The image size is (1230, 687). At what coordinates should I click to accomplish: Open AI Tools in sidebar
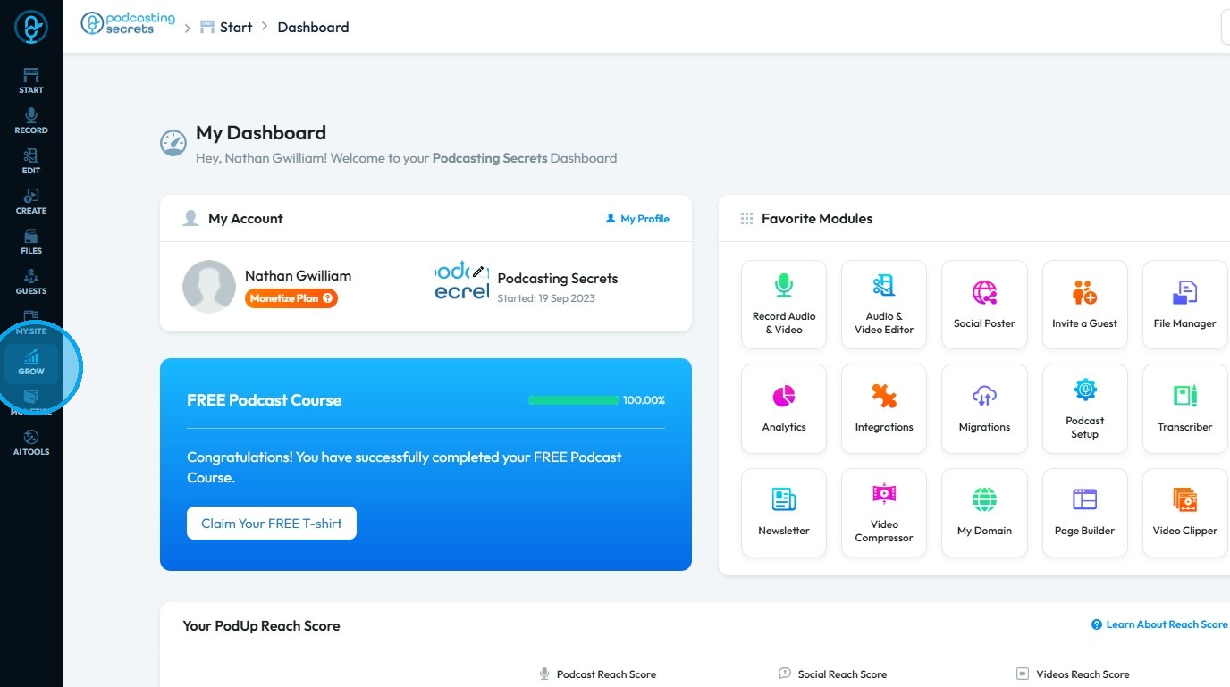coord(31,442)
